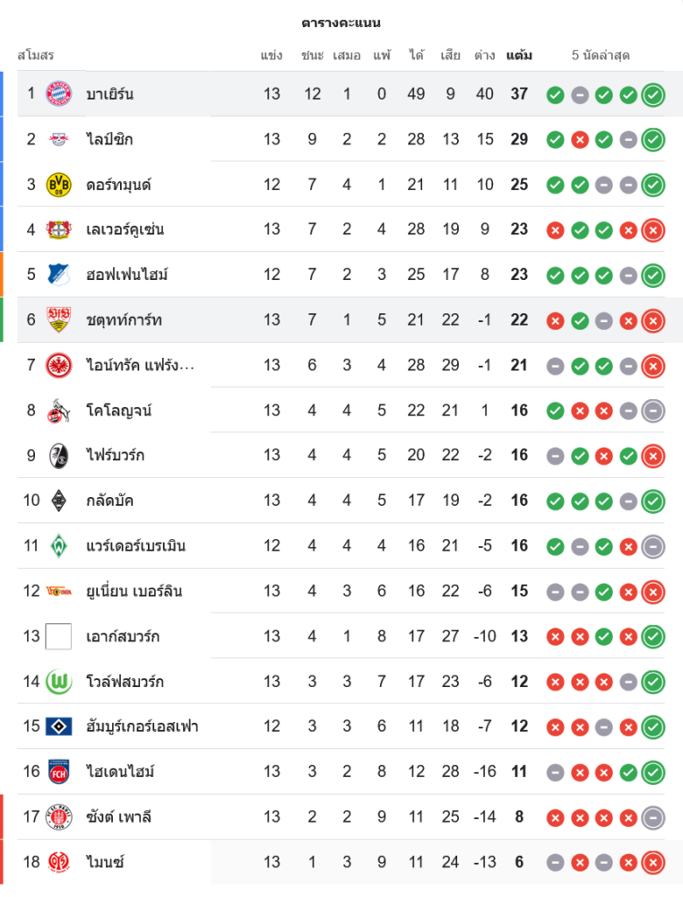Screen dimensions: 683x897
Task: Click the ชนะ column header
Action: [312, 56]
